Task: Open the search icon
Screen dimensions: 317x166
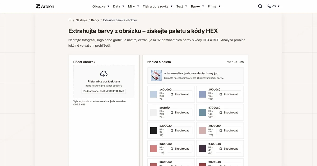Action: coord(260,6)
